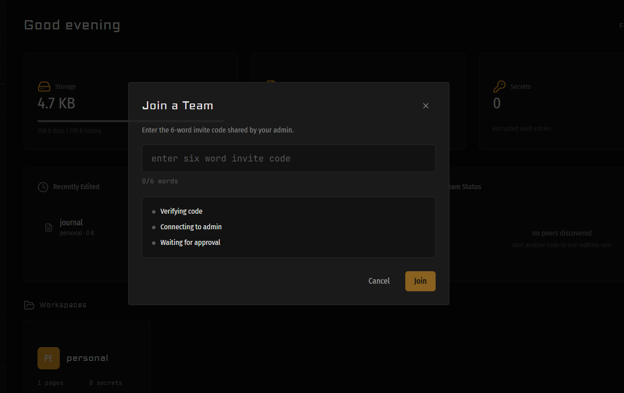Click the Recently Edited clock icon
The height and width of the screenshot is (393, 624).
tap(43, 186)
